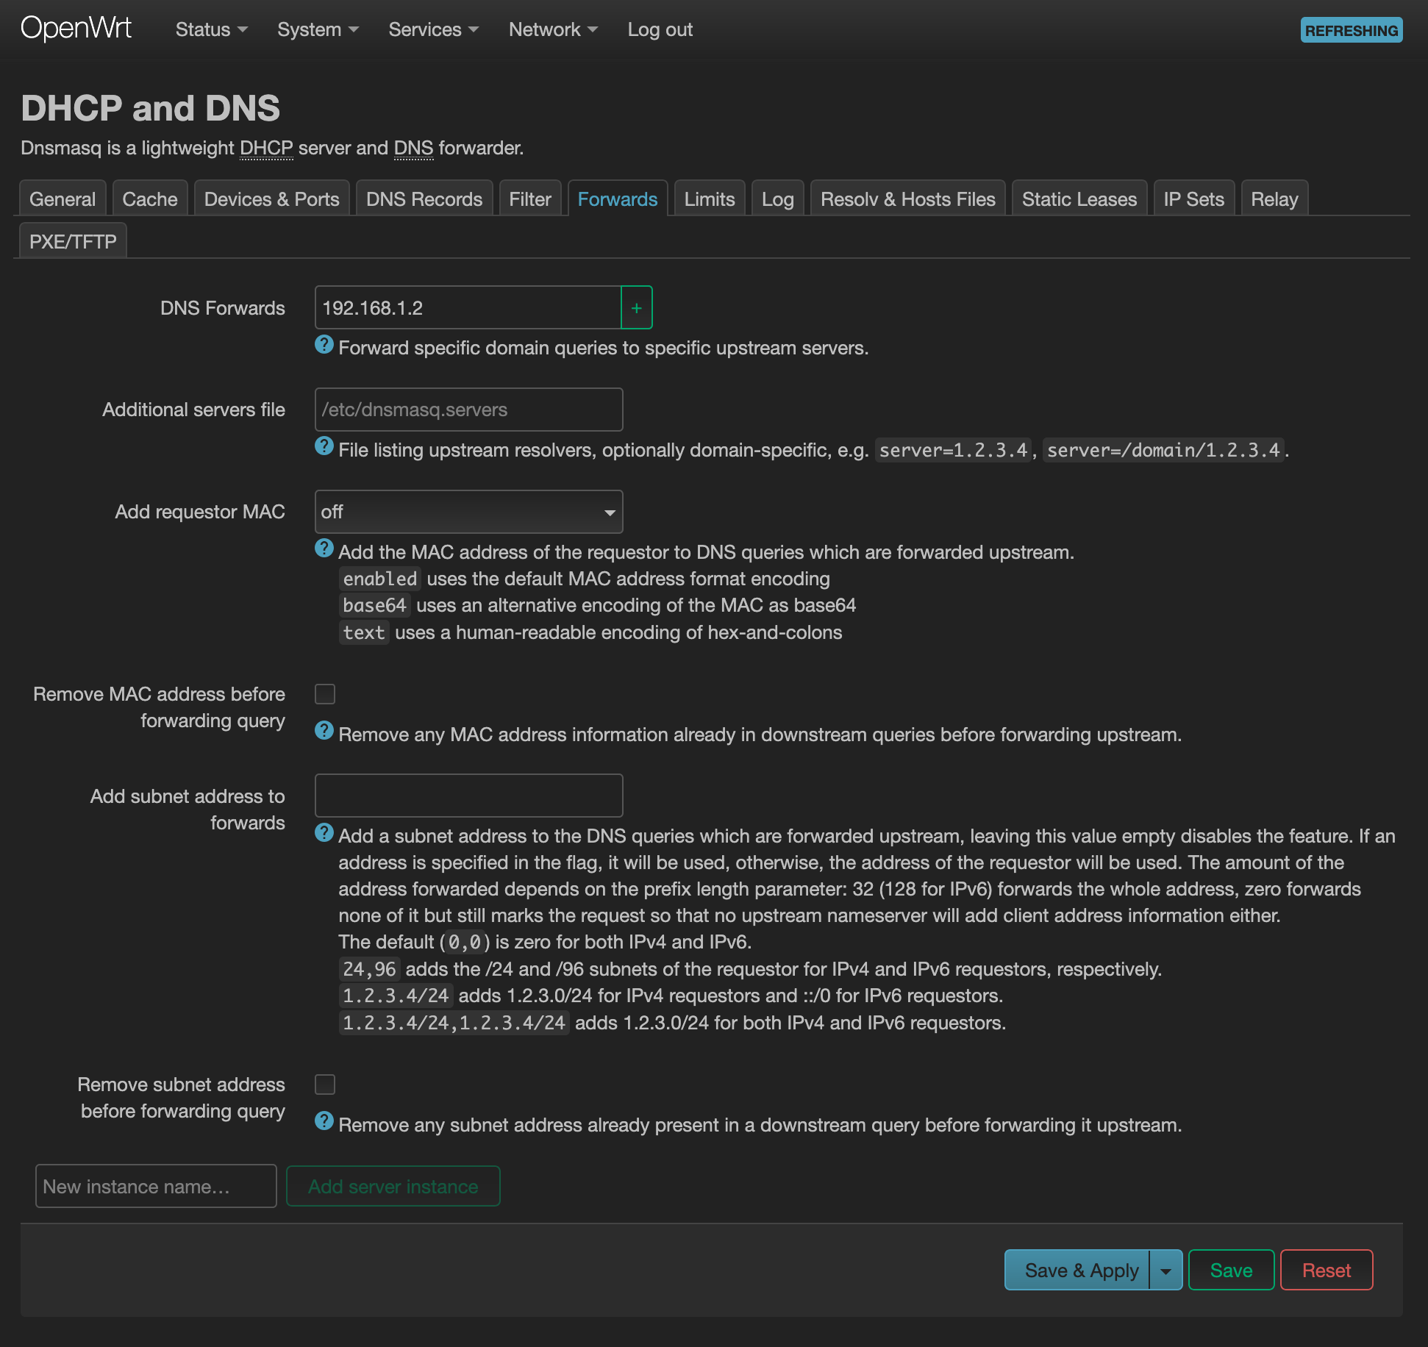Click help icon for Remove subnet address
1428x1347 pixels.
[324, 1121]
